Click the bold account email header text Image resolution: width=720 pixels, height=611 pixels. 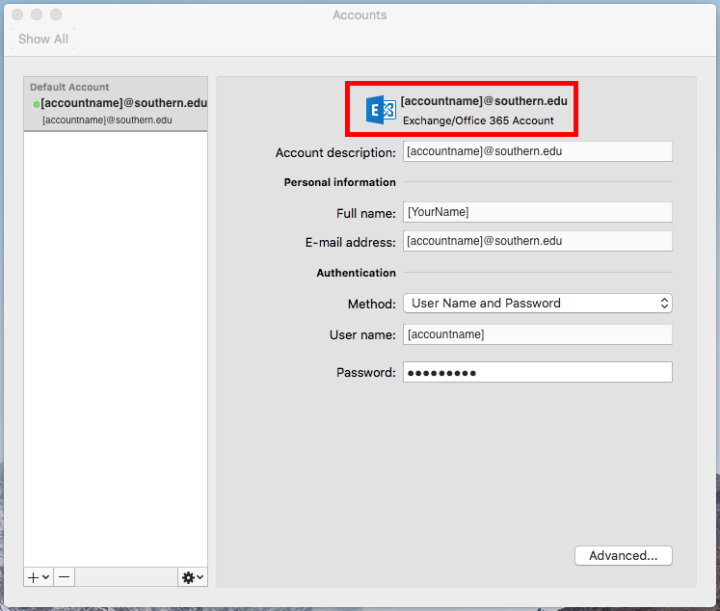coord(484,100)
